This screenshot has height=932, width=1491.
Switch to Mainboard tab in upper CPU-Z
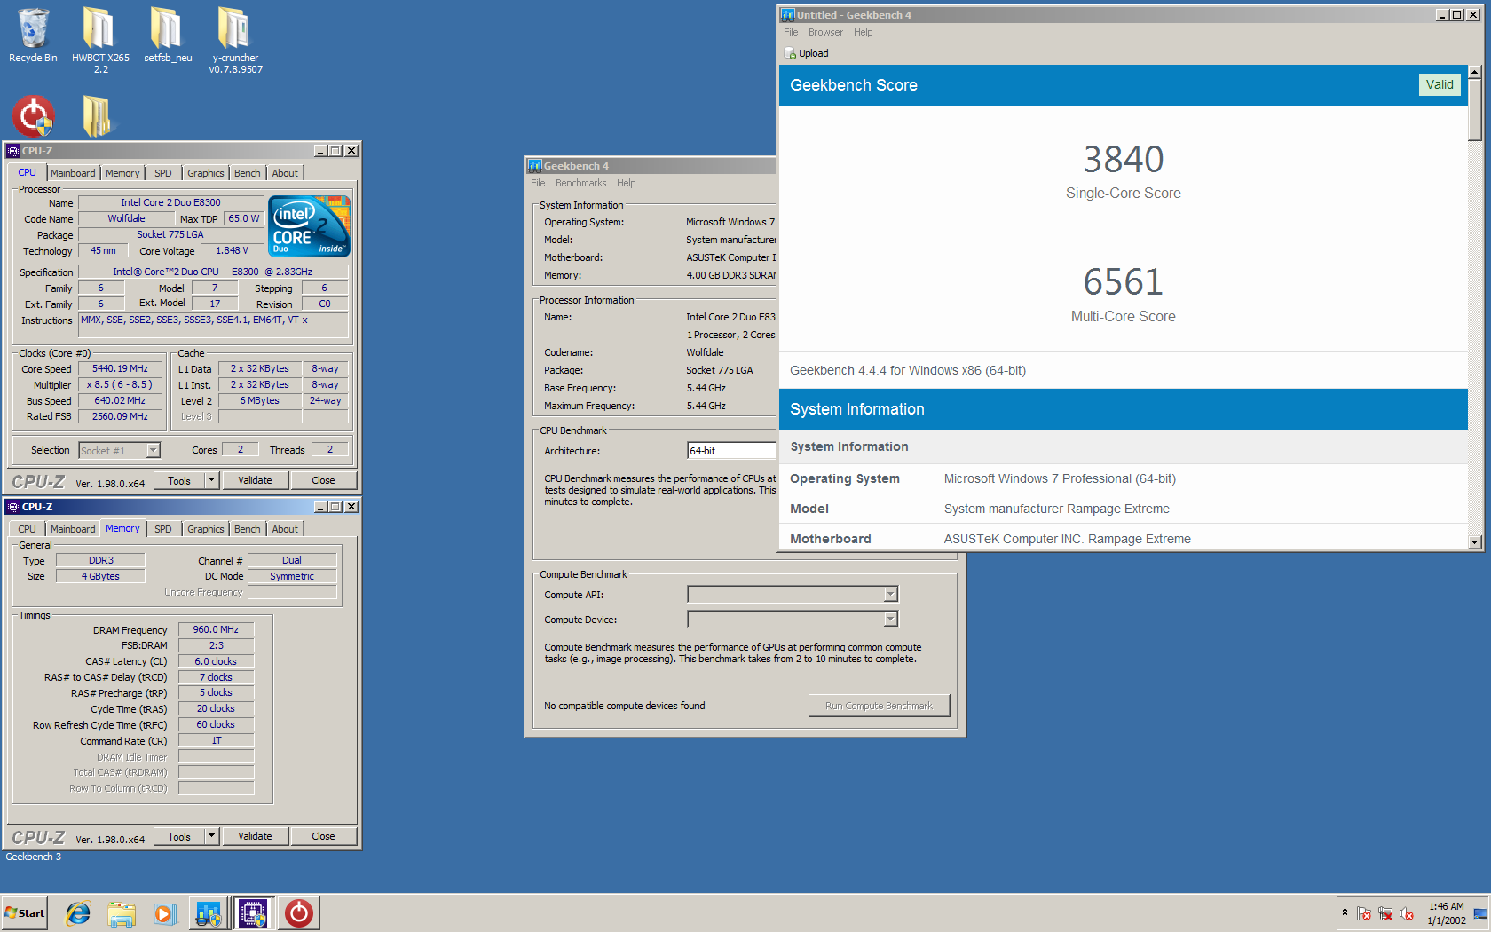(x=73, y=173)
